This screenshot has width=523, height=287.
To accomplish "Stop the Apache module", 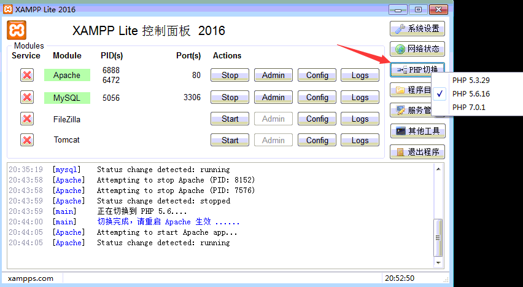I will [x=230, y=75].
